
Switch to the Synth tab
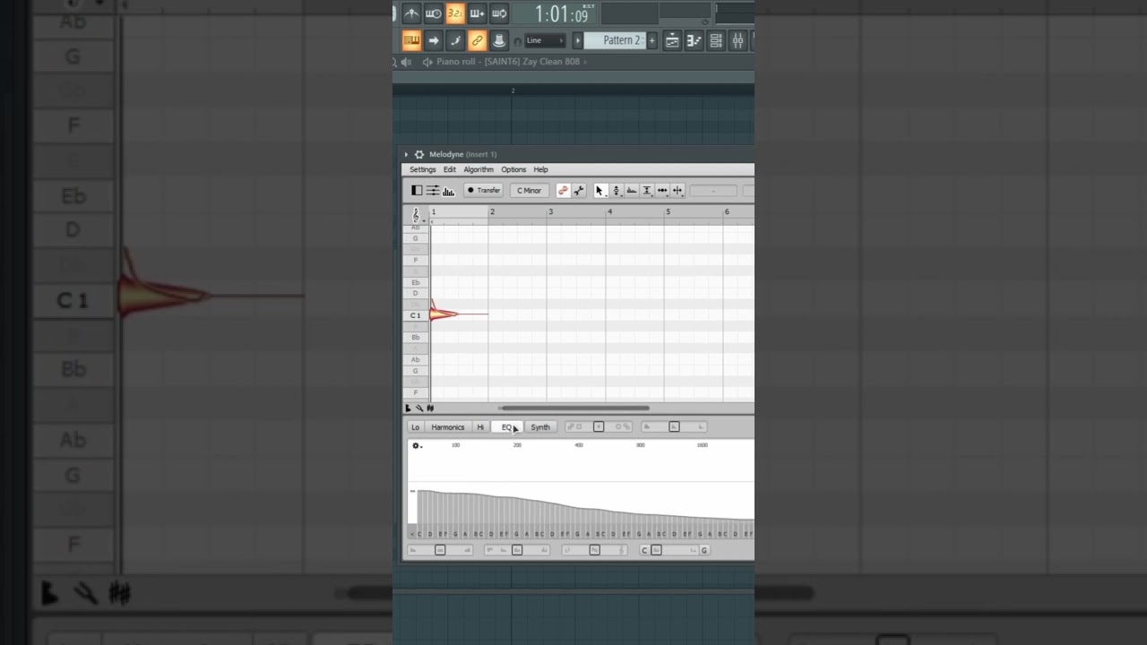(x=540, y=427)
